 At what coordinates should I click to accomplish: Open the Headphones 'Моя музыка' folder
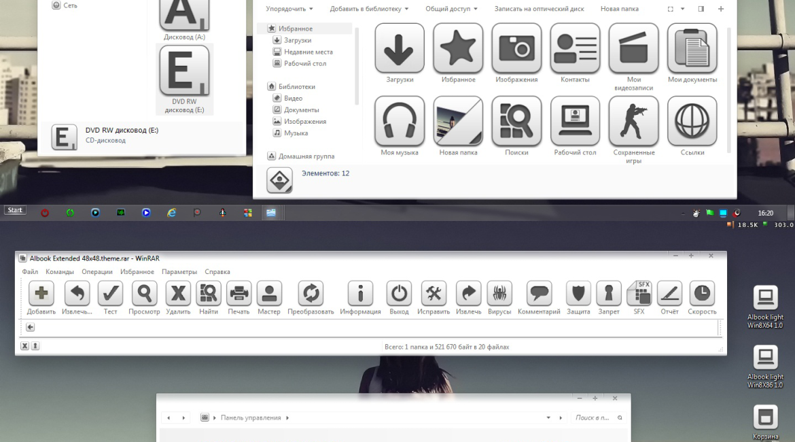click(x=400, y=121)
